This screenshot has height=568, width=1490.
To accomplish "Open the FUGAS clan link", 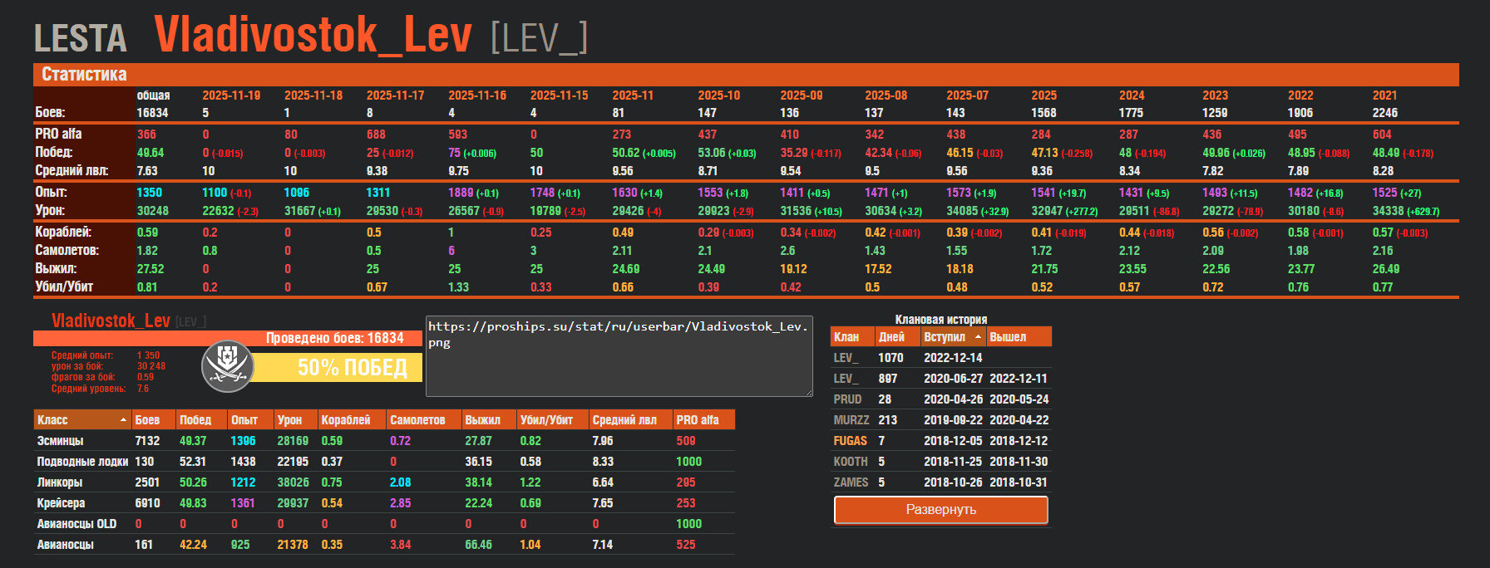I will click(850, 441).
